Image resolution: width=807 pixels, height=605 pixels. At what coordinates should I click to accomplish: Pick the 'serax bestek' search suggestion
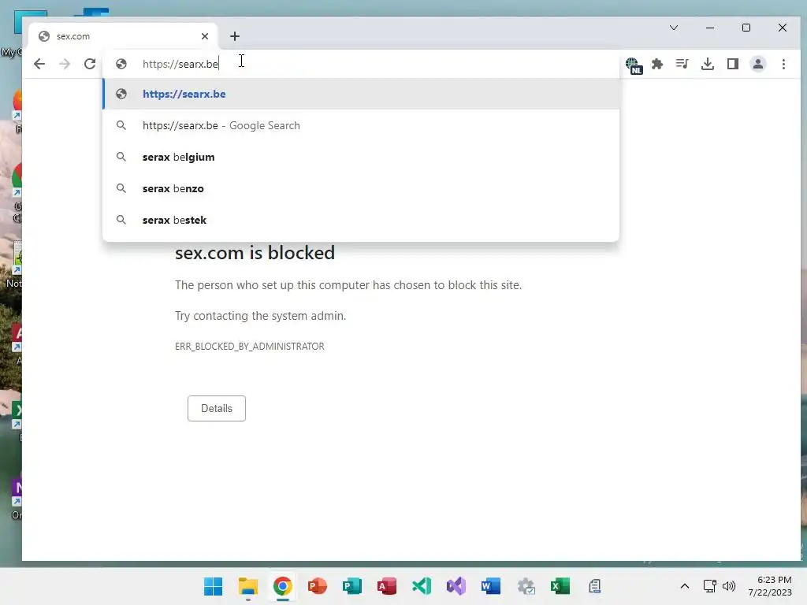tap(361, 220)
